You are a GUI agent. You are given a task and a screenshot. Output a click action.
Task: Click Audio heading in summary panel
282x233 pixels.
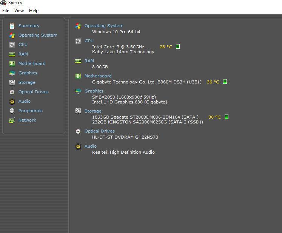click(91, 146)
